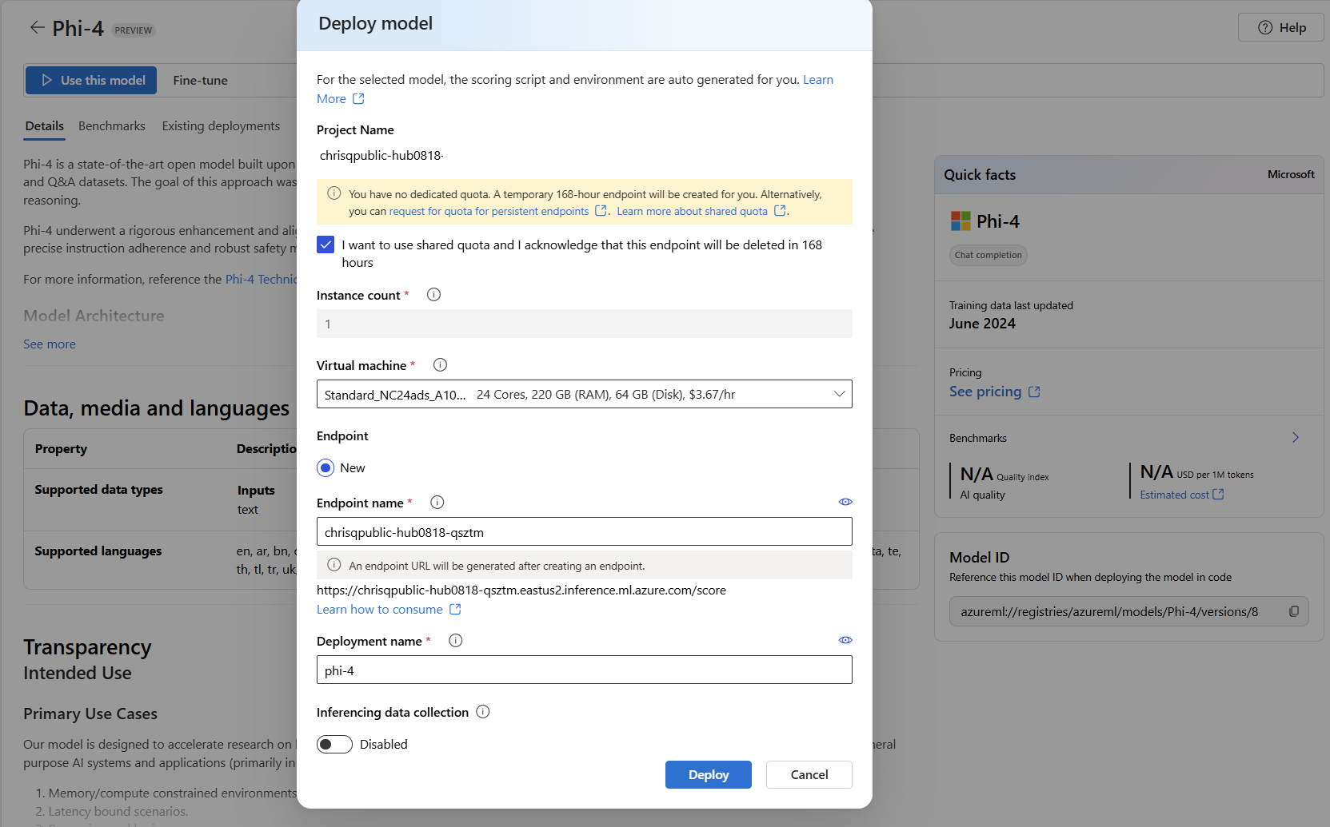This screenshot has height=827, width=1330.
Task: Toggle Inferencing data collection switch
Action: pos(334,744)
